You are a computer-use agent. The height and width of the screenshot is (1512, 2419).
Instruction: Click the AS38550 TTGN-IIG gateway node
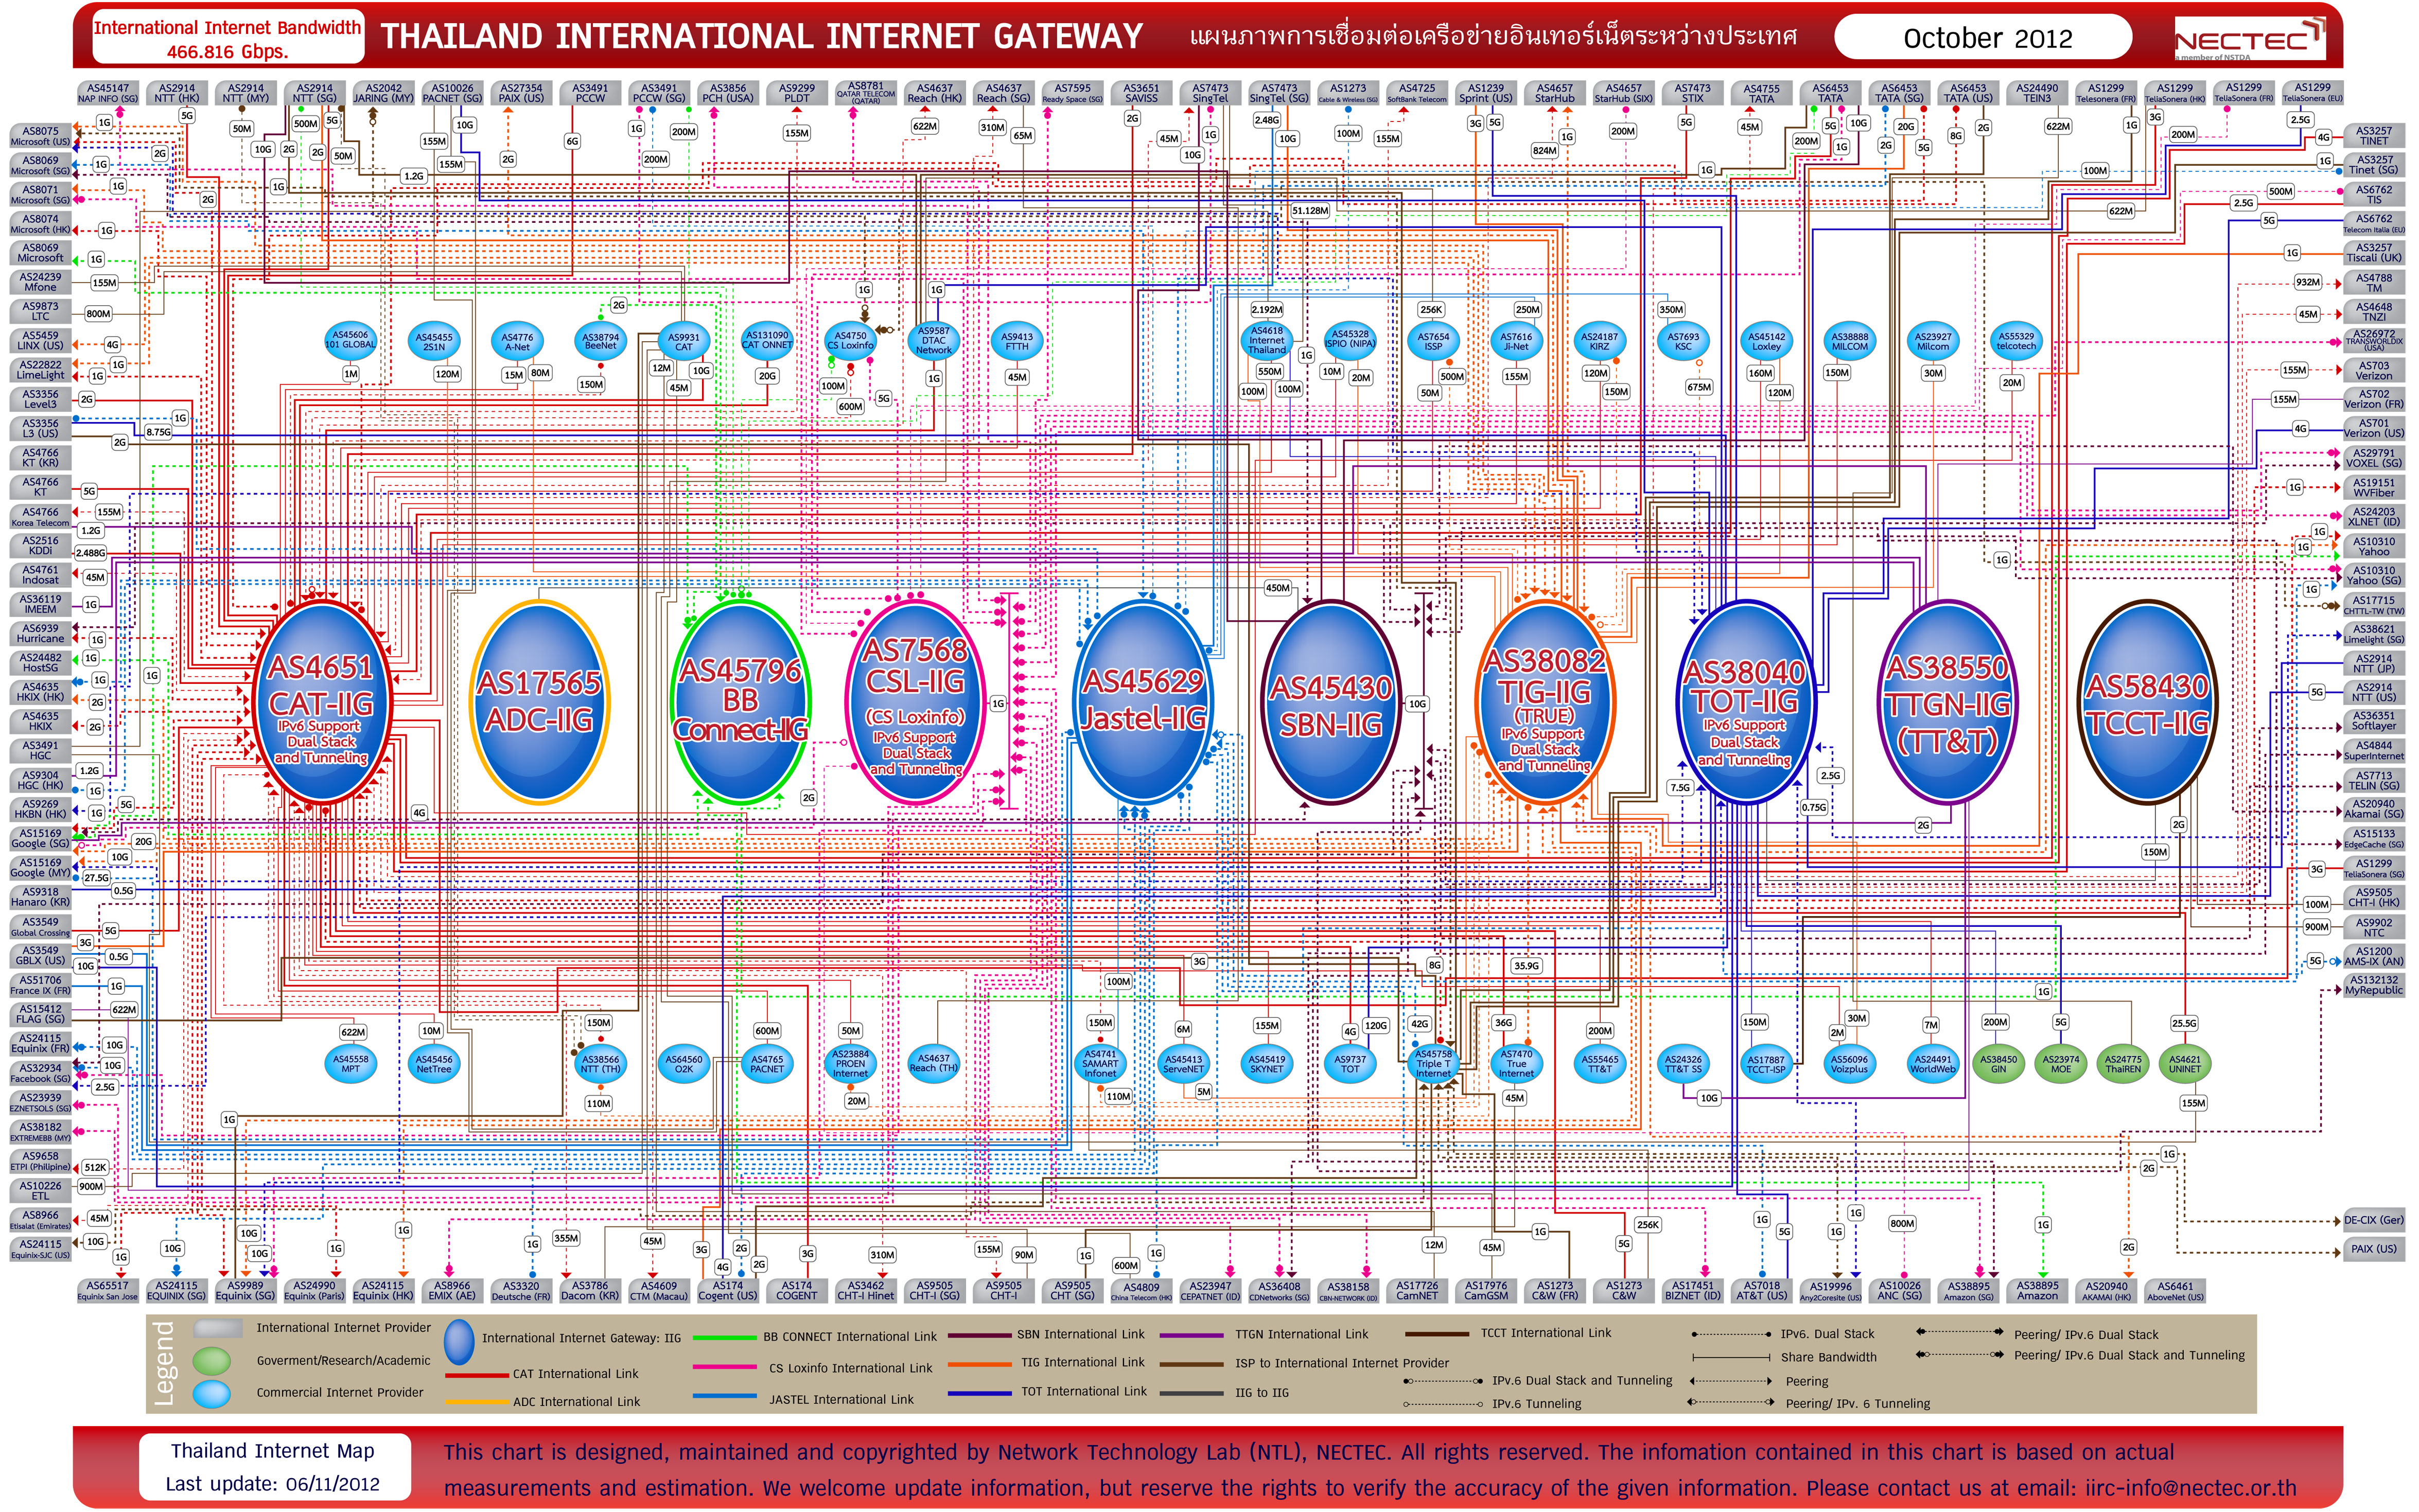click(1947, 702)
